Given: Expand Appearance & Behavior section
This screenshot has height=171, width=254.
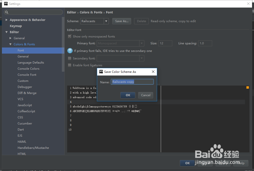Looking at the screenshot, I should pos(7,20).
